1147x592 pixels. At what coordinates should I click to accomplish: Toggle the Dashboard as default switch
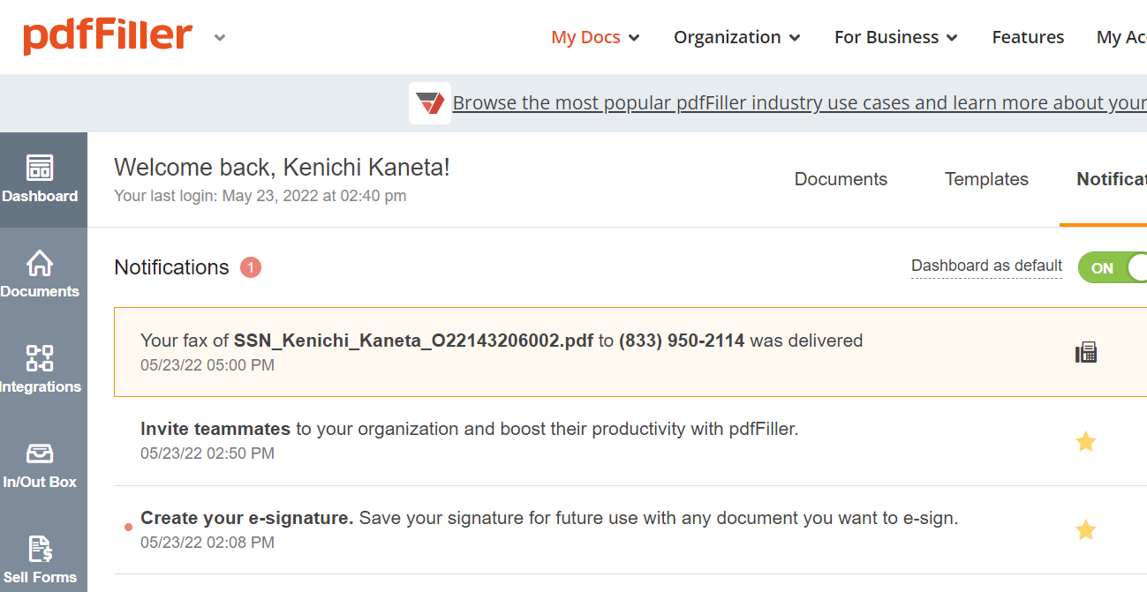[x=1113, y=268]
